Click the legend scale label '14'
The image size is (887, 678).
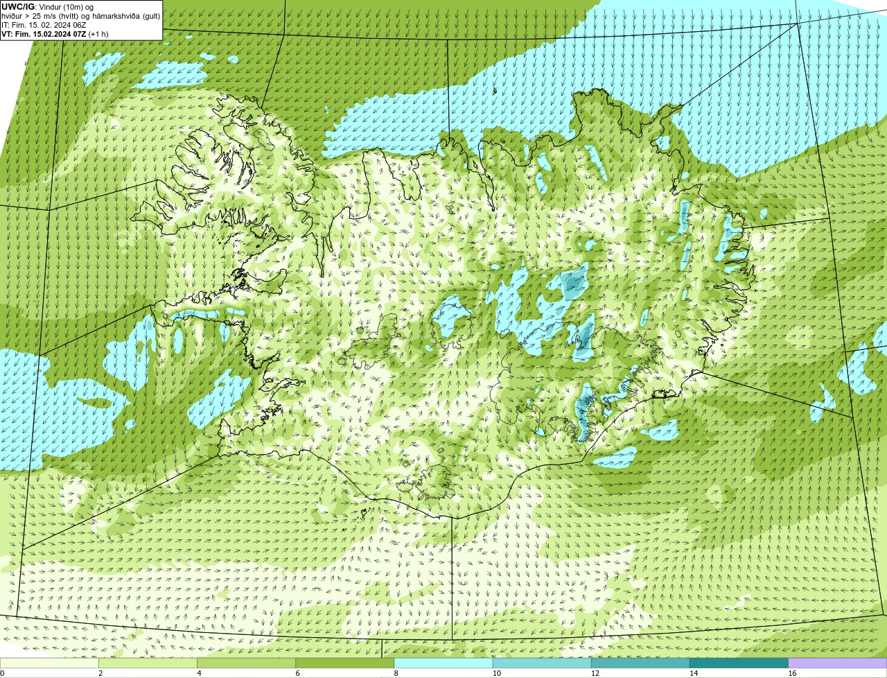(694, 673)
